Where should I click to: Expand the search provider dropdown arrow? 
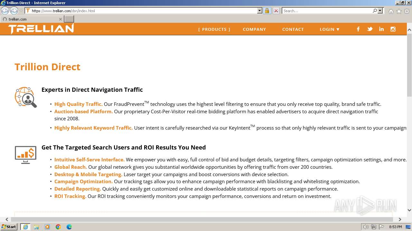[380, 11]
